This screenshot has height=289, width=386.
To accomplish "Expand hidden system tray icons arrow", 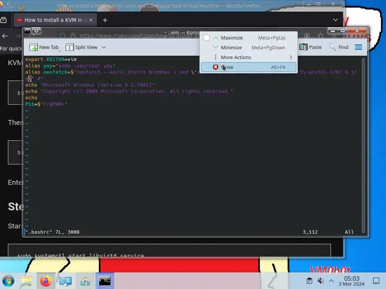I will point(331,281).
